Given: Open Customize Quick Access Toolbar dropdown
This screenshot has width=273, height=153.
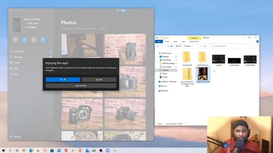Looking at the screenshot, I should pos(168,38).
